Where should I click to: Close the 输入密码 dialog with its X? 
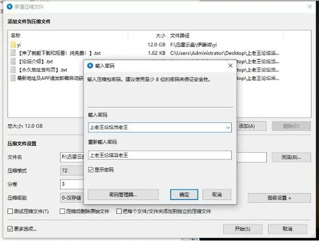[x=230, y=65]
